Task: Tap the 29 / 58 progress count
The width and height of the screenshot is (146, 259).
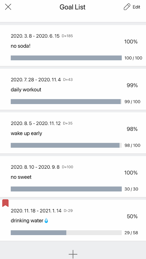Action: [x=131, y=233]
